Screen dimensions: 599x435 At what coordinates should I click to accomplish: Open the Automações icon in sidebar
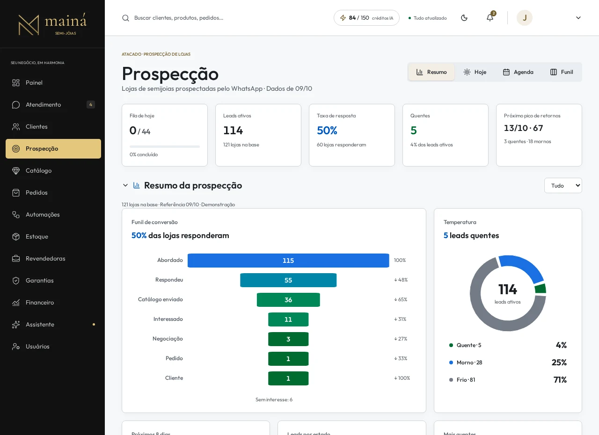(16, 215)
